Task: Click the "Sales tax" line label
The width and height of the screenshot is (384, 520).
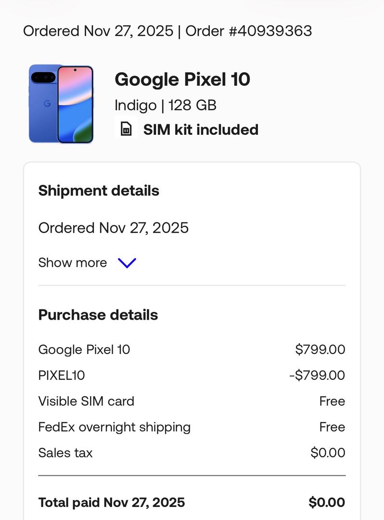Action: coord(65,453)
